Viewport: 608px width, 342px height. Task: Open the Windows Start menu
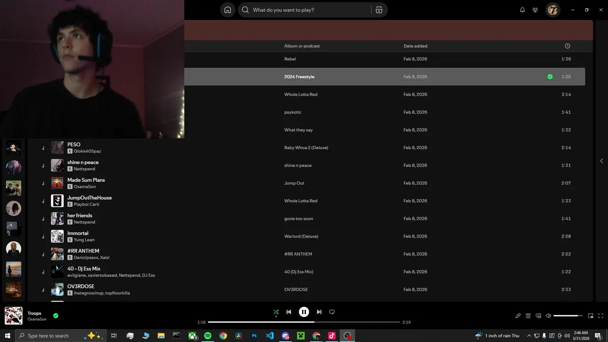click(7, 336)
